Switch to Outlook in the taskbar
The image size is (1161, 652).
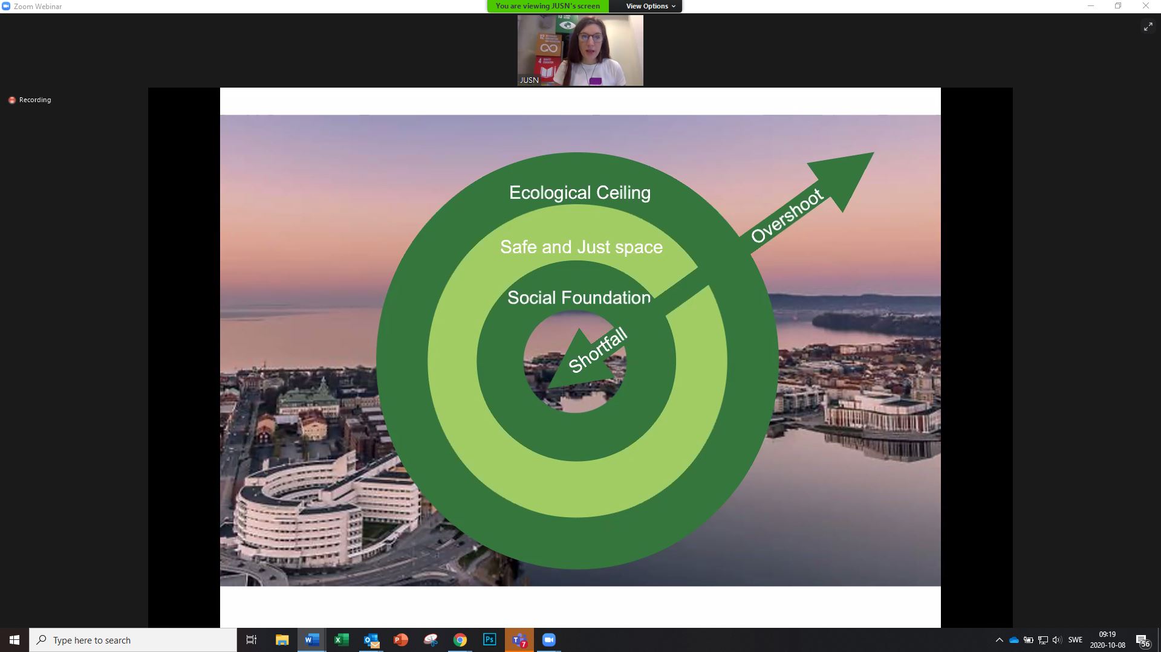(371, 640)
